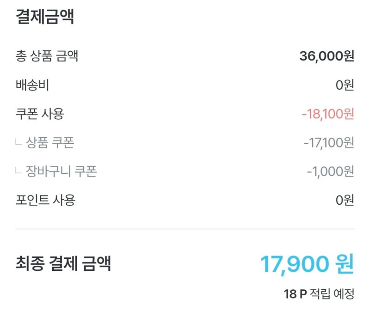
Task: Click the -17,100원 product coupon amount
Action: 329,143
